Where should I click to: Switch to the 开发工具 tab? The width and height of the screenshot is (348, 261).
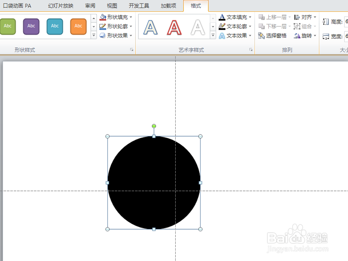(x=139, y=6)
